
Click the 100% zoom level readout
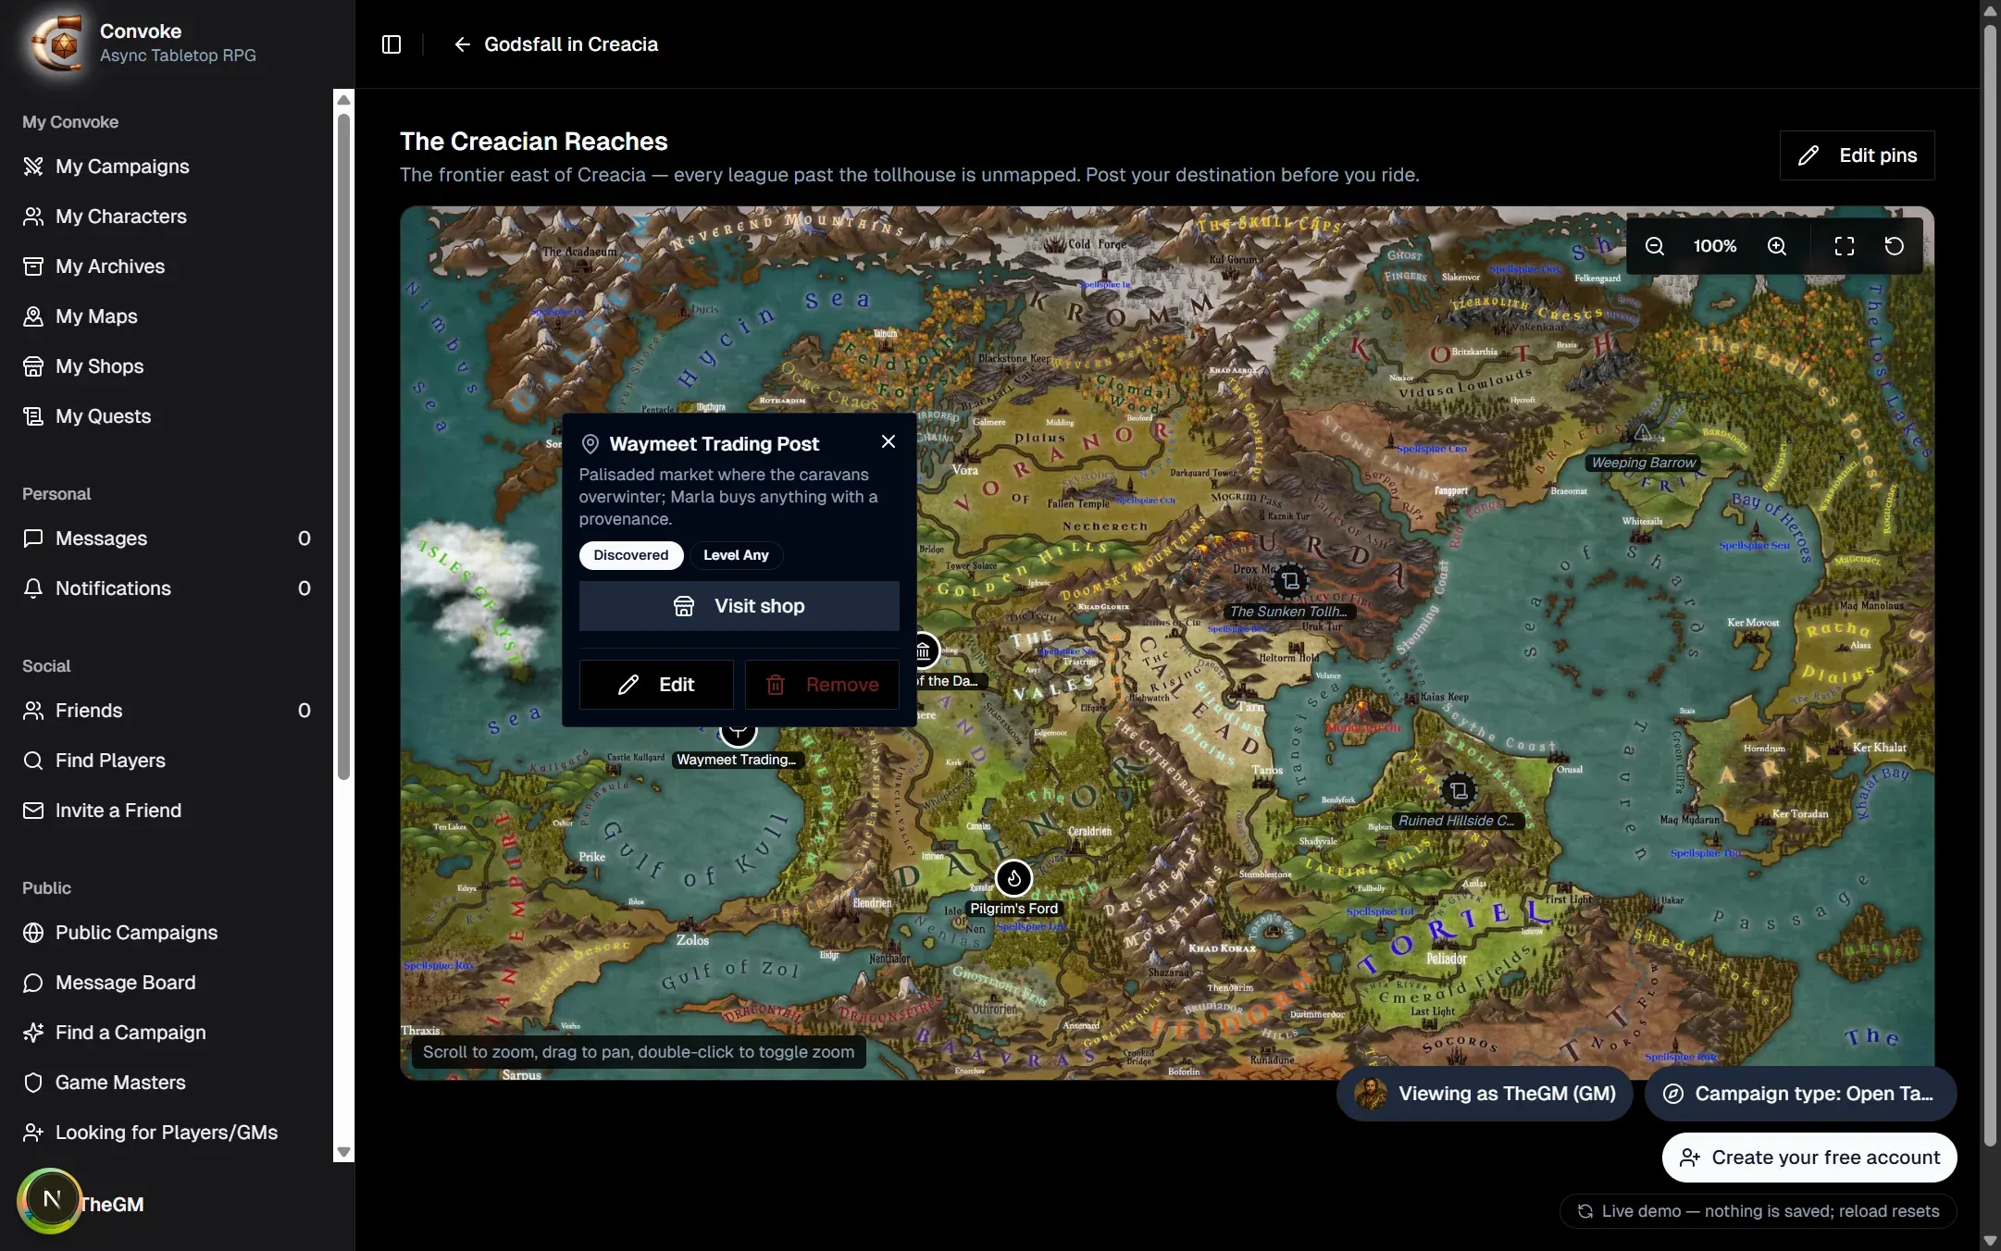[x=1715, y=246]
